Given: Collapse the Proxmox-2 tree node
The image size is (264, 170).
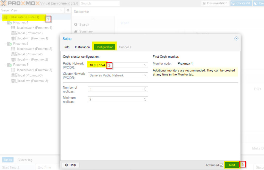Looking at the screenshot, I should 6,44.
